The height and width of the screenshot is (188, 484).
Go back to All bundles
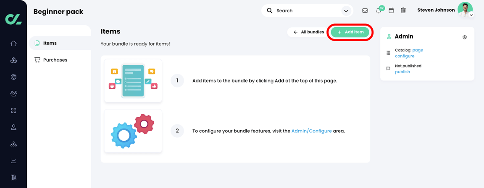(x=308, y=32)
